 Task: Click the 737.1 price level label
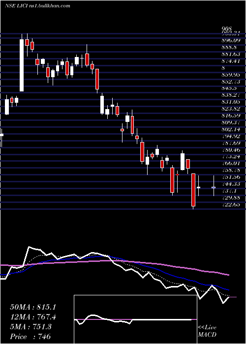point(230,191)
